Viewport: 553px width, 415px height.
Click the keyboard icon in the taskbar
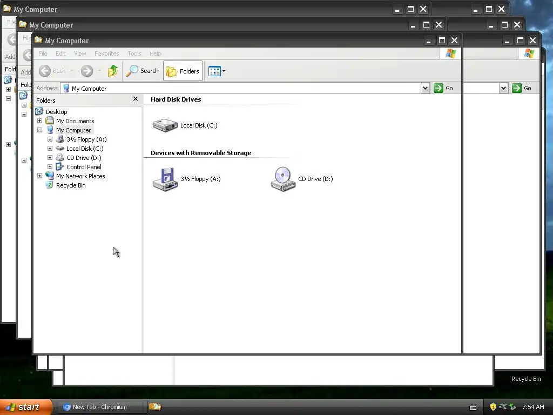473,407
